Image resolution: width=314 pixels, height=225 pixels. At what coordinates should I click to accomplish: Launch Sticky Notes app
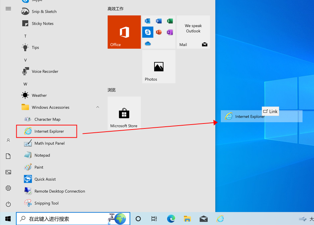point(42,23)
